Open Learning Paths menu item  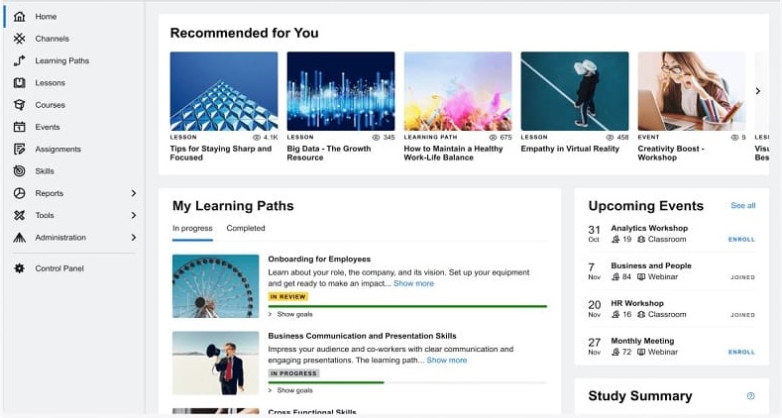pos(61,60)
